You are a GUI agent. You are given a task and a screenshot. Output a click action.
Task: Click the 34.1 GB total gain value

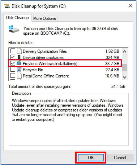[x=118, y=86]
